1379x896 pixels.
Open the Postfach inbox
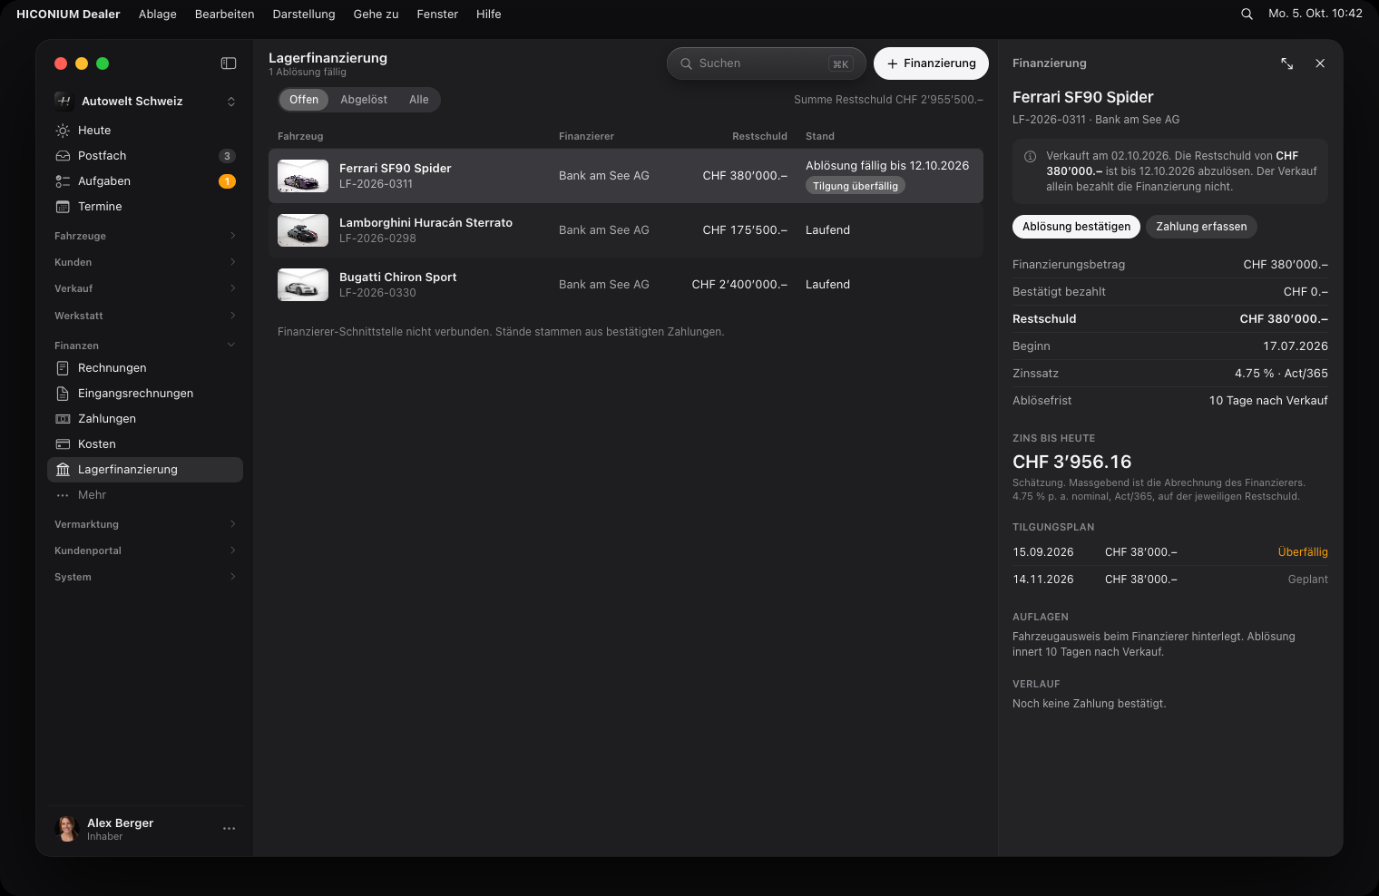pyautogui.click(x=145, y=156)
